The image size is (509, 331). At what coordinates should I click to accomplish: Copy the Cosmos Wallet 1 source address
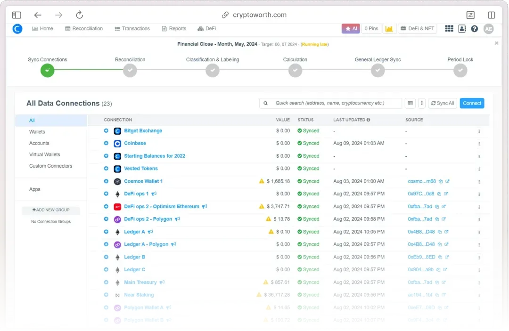(441, 181)
